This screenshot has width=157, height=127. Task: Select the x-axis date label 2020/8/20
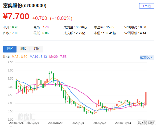coord(55,123)
